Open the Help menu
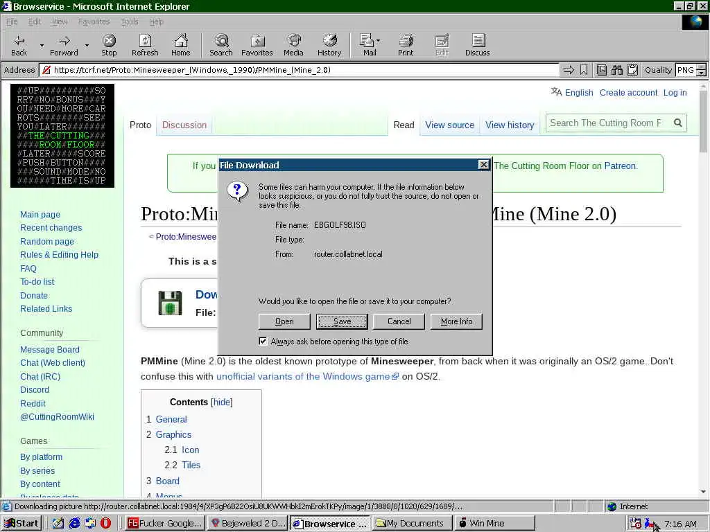 [x=156, y=21]
